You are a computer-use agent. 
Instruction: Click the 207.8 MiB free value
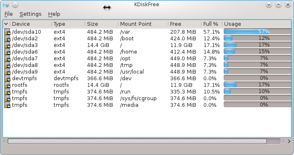point(183,32)
